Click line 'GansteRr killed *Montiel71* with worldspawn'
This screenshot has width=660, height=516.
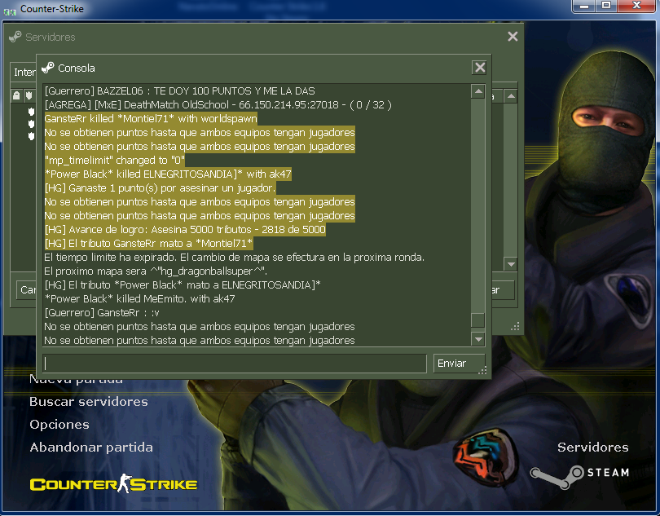(151, 119)
